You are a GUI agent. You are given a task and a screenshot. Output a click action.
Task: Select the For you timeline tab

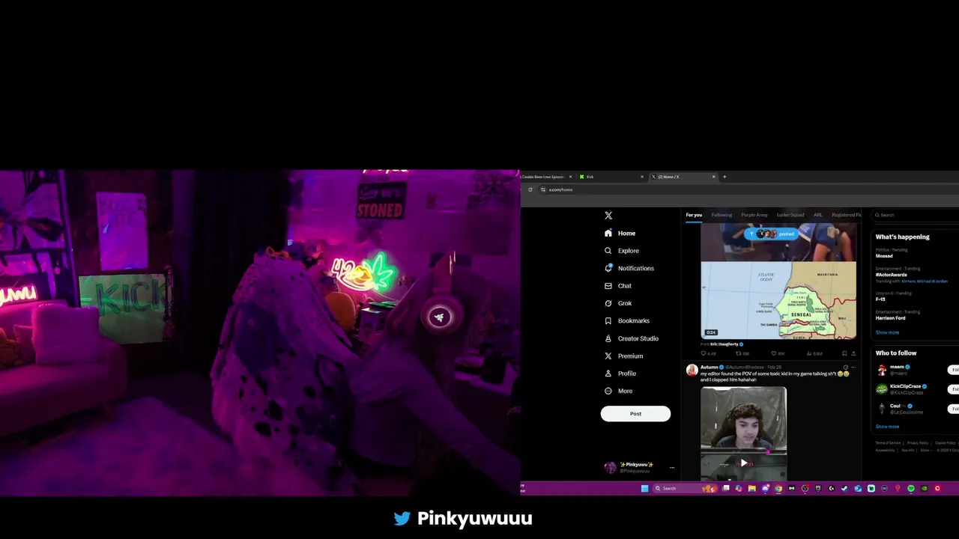coord(694,215)
